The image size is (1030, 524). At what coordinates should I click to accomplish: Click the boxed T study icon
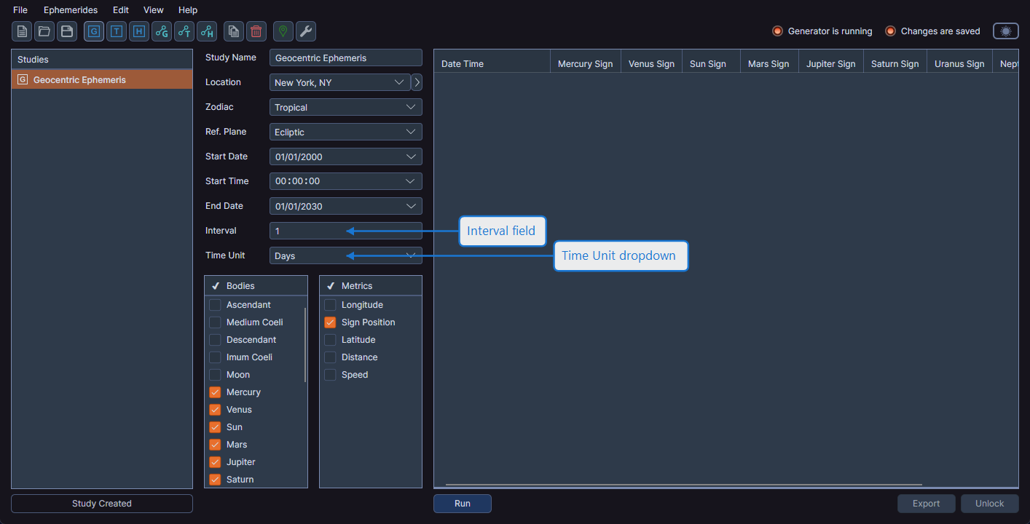click(117, 31)
